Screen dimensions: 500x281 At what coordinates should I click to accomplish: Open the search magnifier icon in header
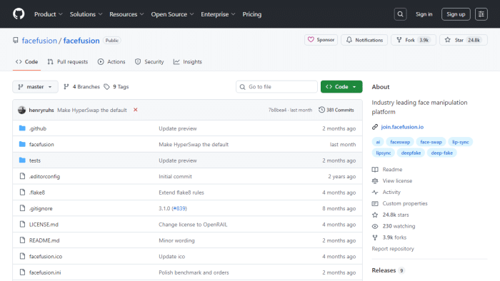click(400, 14)
